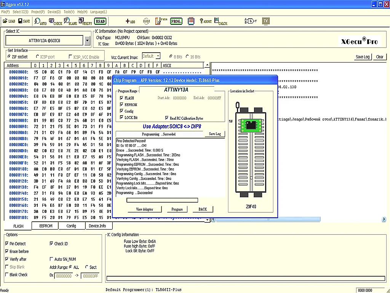The width and height of the screenshot is (390, 293).
Task: Select the ZIF socket interface radio
Action: [x=9, y=57]
